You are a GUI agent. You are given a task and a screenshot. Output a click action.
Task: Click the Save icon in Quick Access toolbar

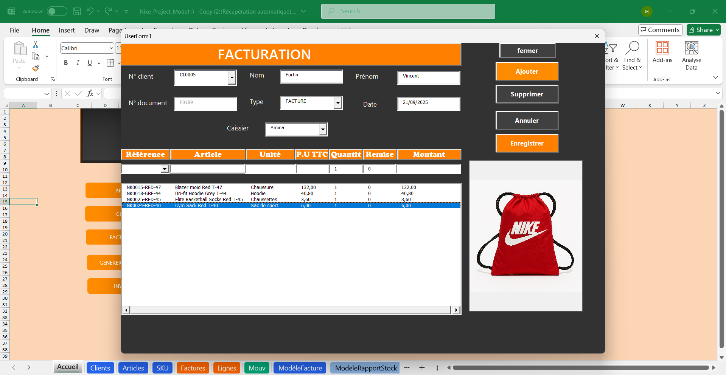pyautogui.click(x=76, y=11)
